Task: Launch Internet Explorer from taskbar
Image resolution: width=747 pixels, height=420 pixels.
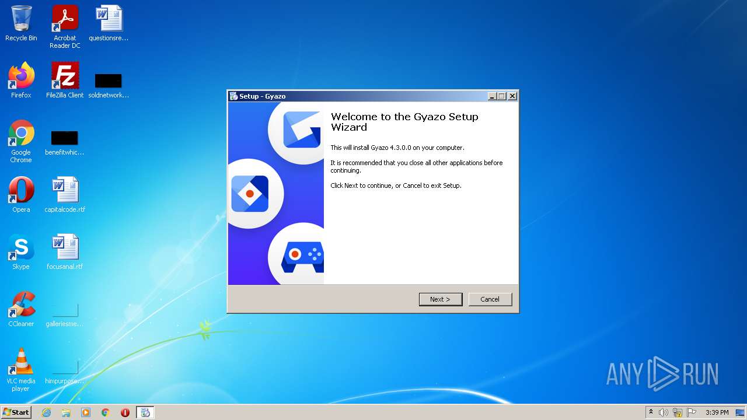Action: click(x=46, y=412)
